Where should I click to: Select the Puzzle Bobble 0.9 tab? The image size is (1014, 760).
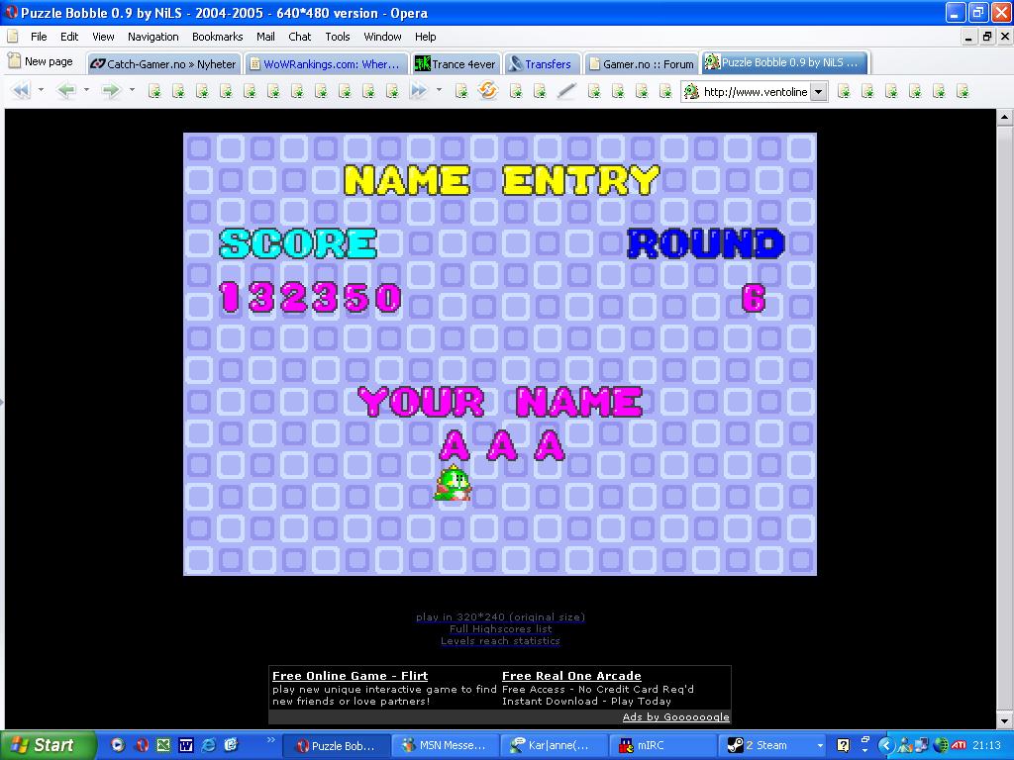point(784,62)
